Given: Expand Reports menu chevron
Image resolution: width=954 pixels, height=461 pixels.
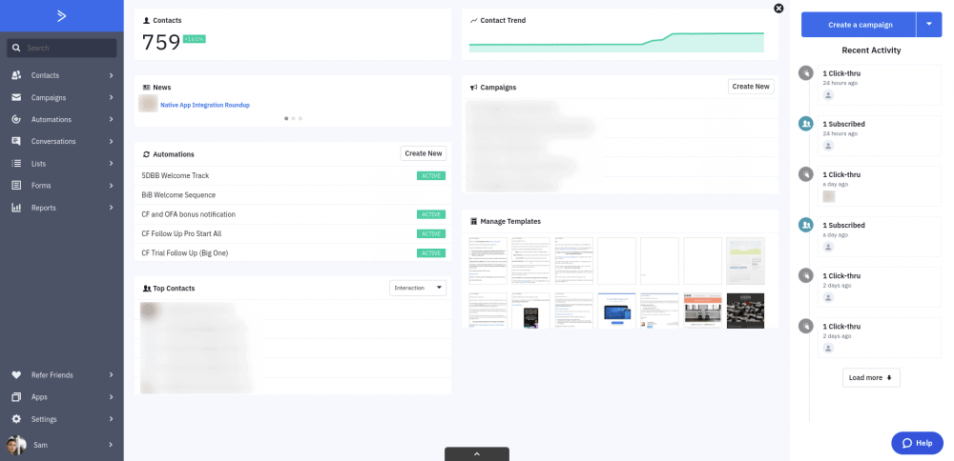Looking at the screenshot, I should coord(112,208).
